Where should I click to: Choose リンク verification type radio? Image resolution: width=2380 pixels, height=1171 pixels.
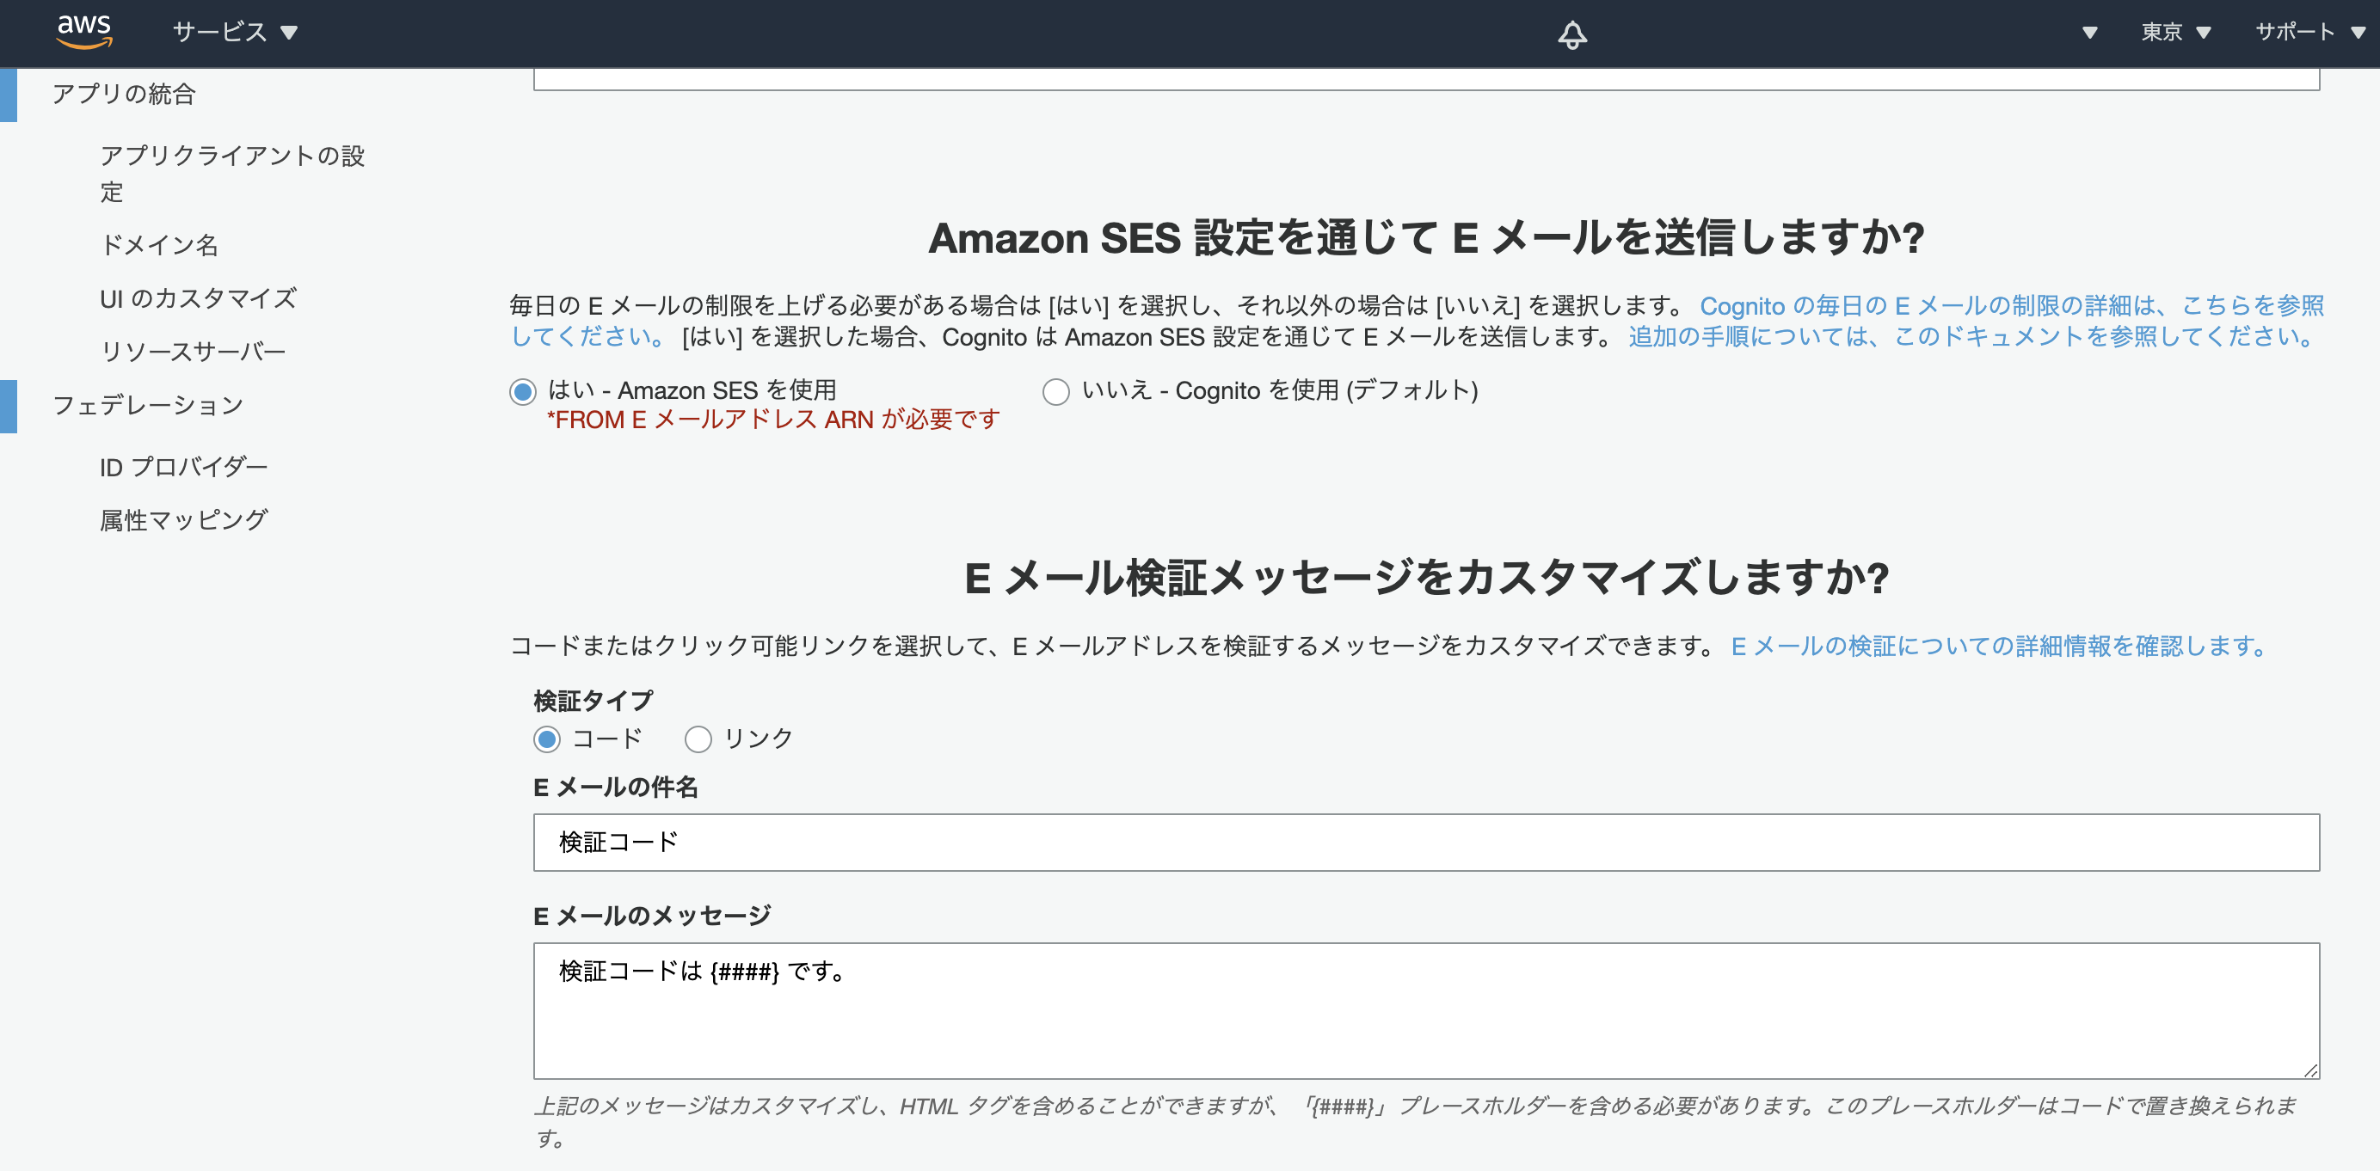point(698,739)
